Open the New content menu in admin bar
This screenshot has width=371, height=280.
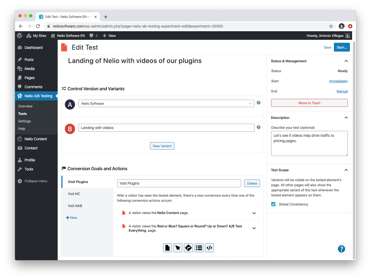(109, 36)
